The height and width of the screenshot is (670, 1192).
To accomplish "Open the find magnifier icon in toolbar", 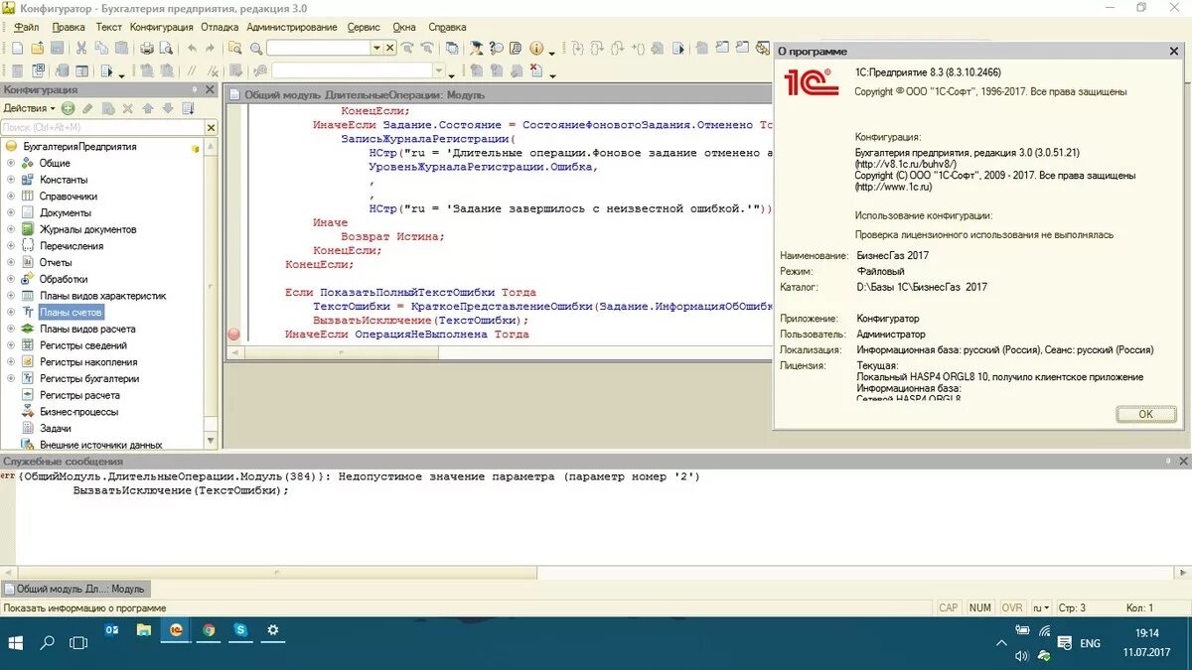I will (256, 48).
